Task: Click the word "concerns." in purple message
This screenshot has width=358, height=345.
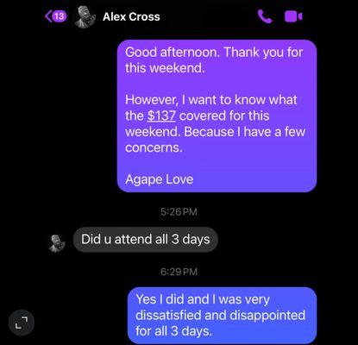Action: click(154, 147)
